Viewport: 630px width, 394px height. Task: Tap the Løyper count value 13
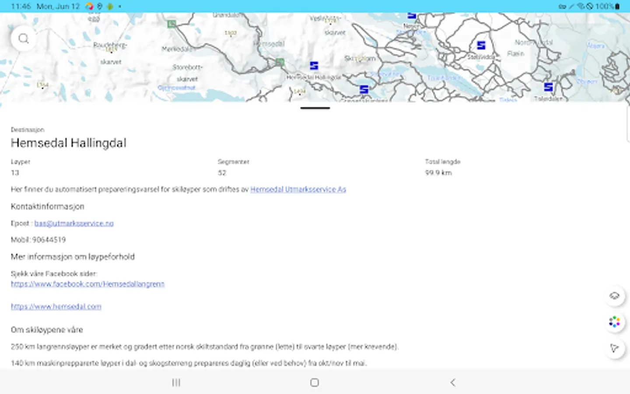coord(15,173)
